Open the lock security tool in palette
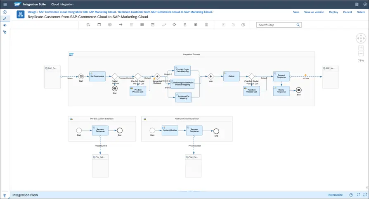This screenshot has height=199, width=369. tap(185, 25)
